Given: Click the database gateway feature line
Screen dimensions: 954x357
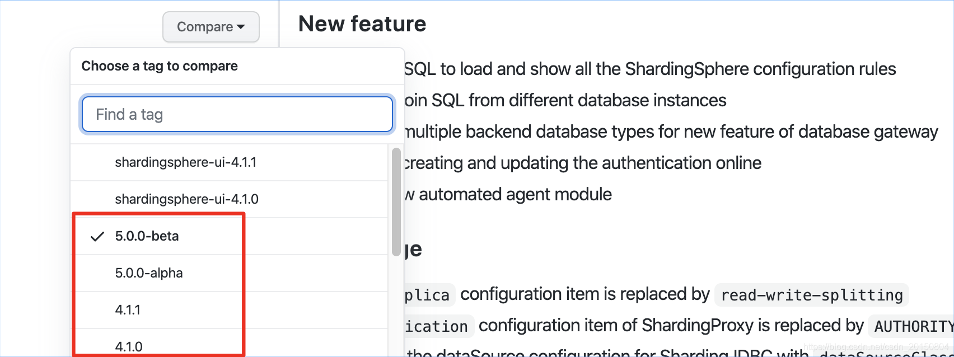Looking at the screenshot, I should 671,132.
